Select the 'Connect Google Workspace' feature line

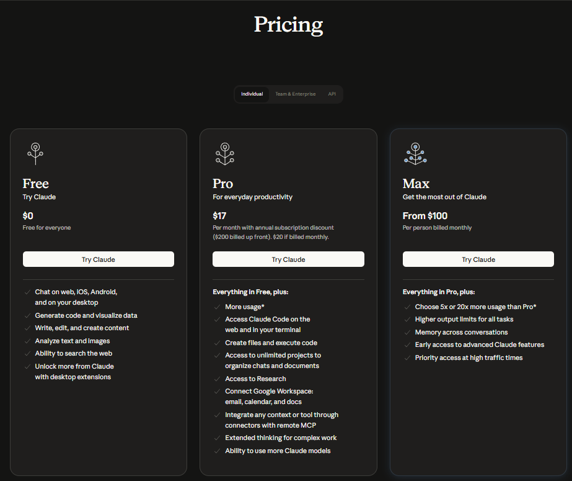(269, 396)
